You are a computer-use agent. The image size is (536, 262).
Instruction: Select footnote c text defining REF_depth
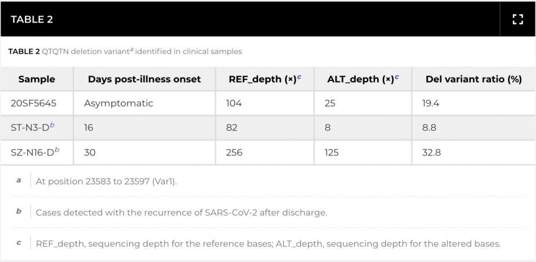(x=267, y=243)
